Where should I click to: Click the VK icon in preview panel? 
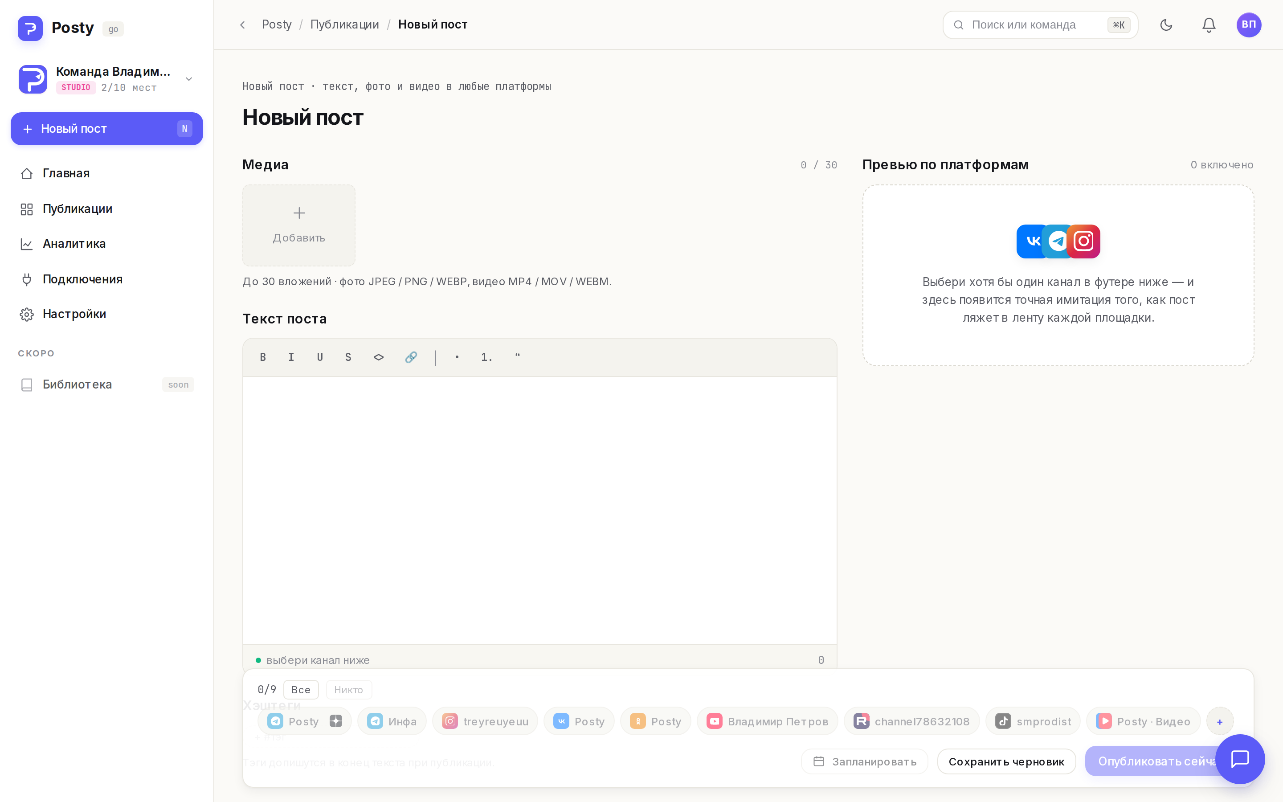1031,241
